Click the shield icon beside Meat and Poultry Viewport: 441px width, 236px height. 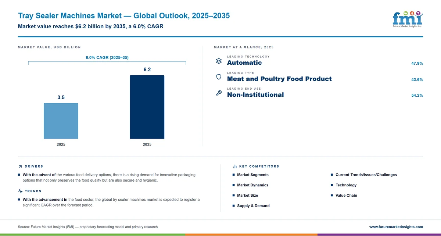219,77
